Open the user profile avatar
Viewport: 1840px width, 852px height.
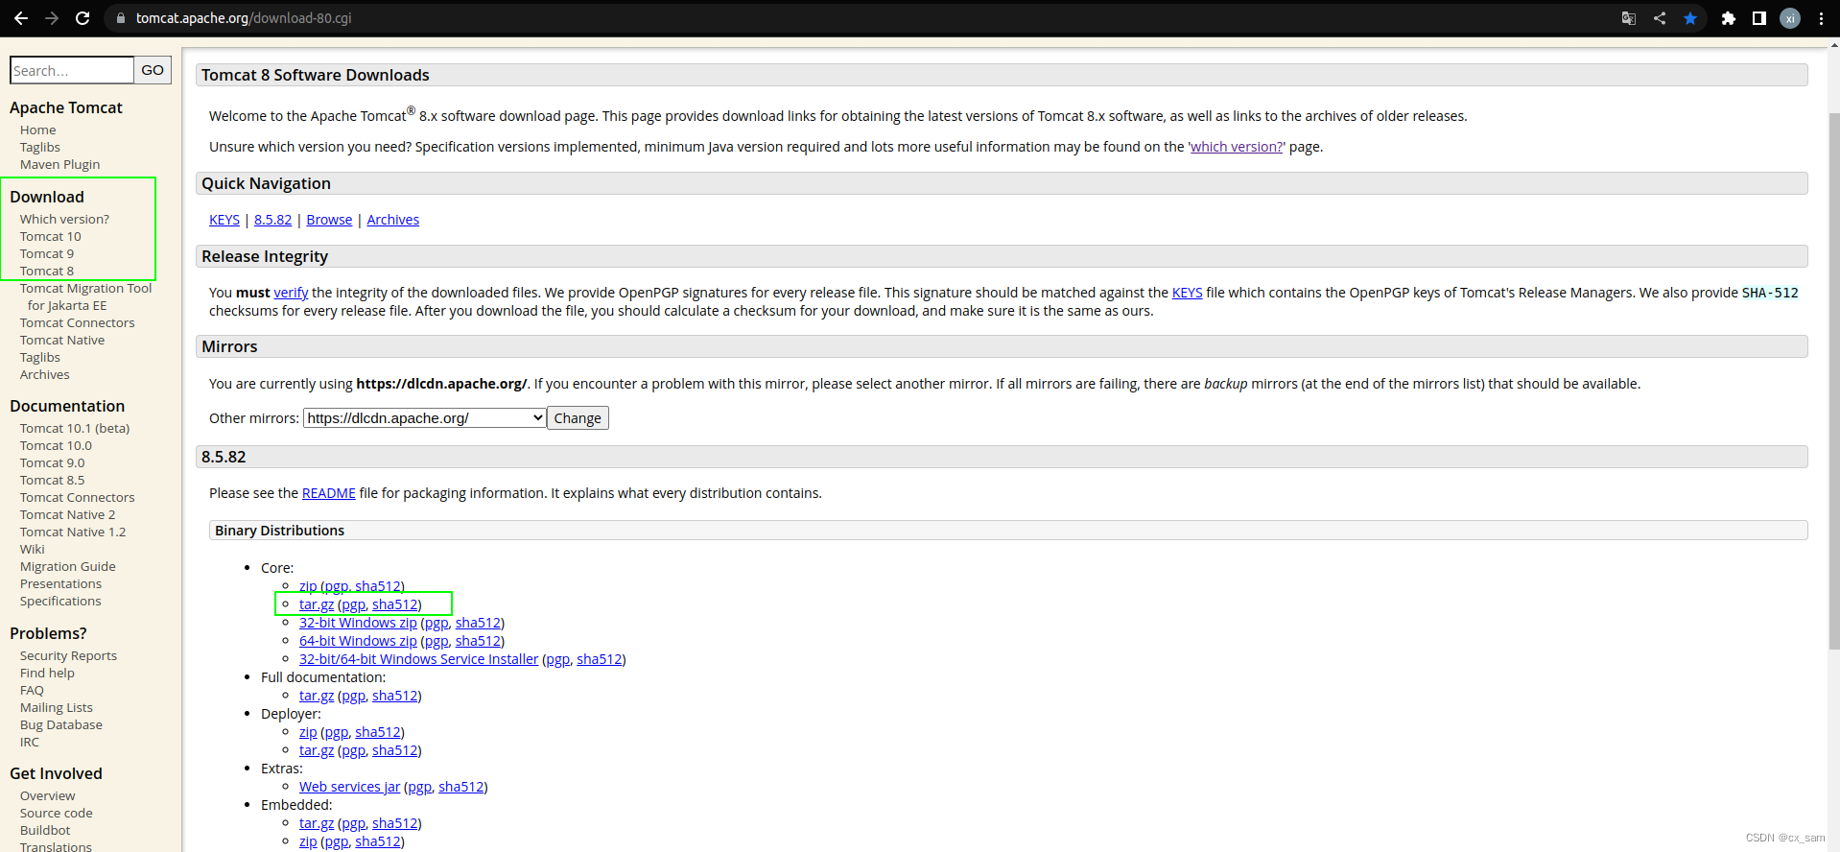coord(1790,18)
